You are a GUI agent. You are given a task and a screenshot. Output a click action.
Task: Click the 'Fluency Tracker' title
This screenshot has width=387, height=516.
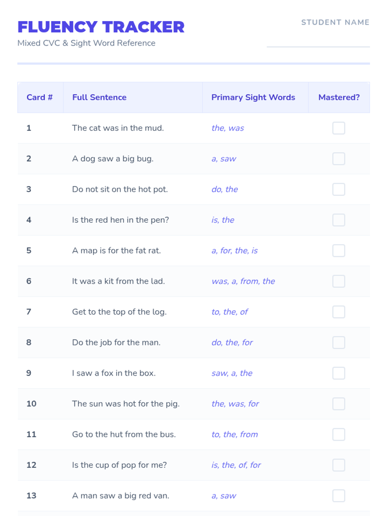tap(101, 27)
